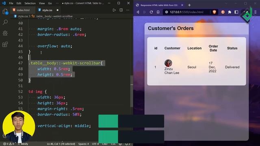Select browser tab 'Responsive HTML table With Pure CSS'
Viewport: 260px width, 146px height.
point(158,5)
